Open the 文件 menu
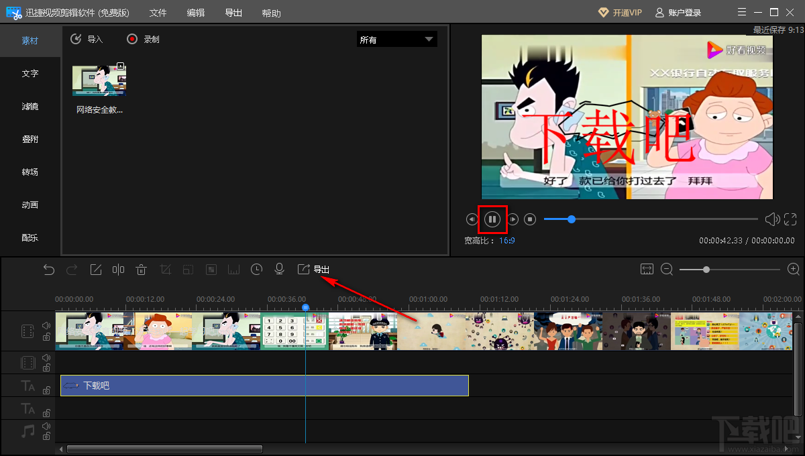The width and height of the screenshot is (805, 456). (x=158, y=13)
